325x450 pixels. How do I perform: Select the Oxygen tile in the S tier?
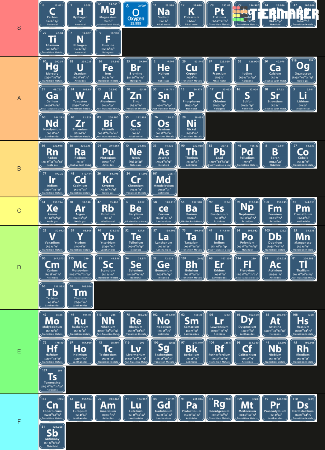pyautogui.click(x=136, y=14)
